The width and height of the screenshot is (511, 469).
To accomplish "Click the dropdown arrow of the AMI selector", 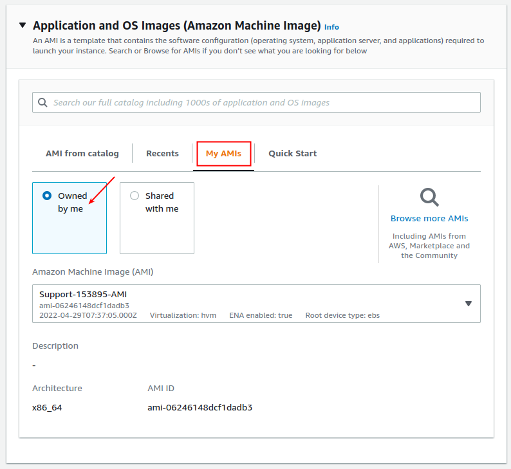I will click(469, 304).
